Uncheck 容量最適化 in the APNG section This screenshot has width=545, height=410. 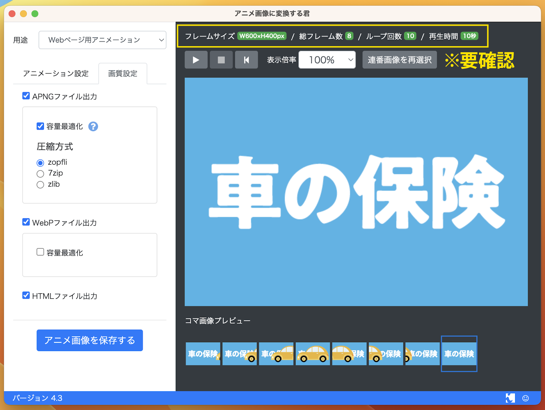(x=40, y=126)
